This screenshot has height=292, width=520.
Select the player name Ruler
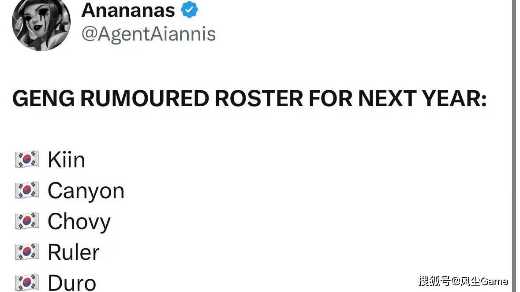(x=74, y=252)
